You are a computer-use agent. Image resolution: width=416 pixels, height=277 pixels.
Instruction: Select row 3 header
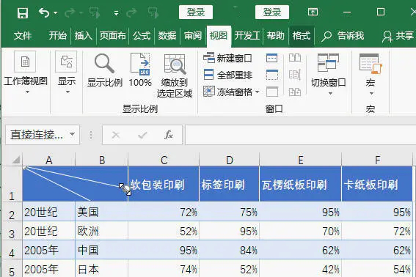(12, 231)
